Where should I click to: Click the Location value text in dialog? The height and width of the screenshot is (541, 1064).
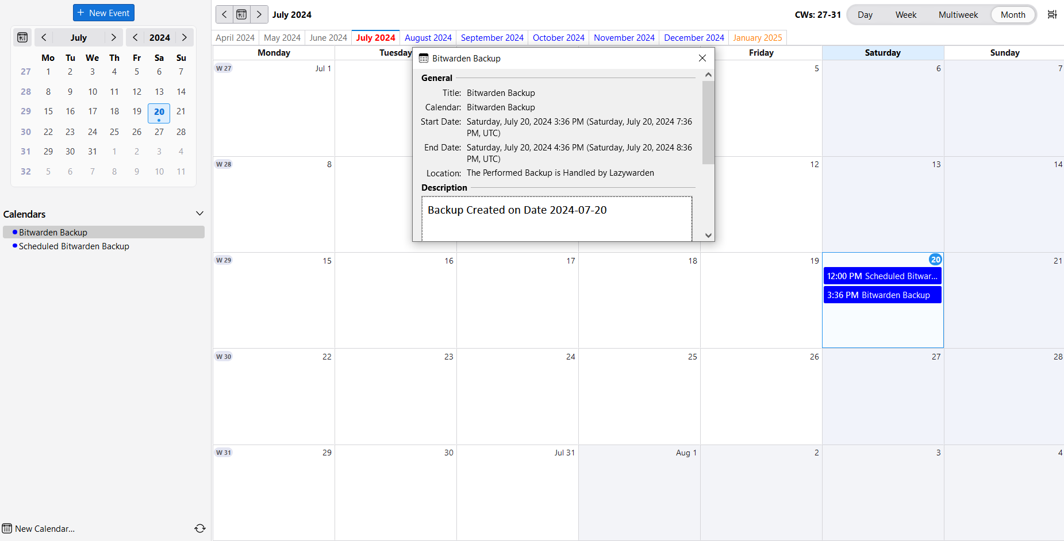point(560,173)
